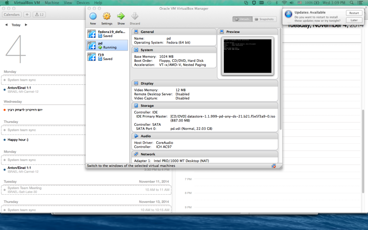Screen dimensions: 368x230
Task: Click the green Show arrow icon
Action: [x=121, y=17]
